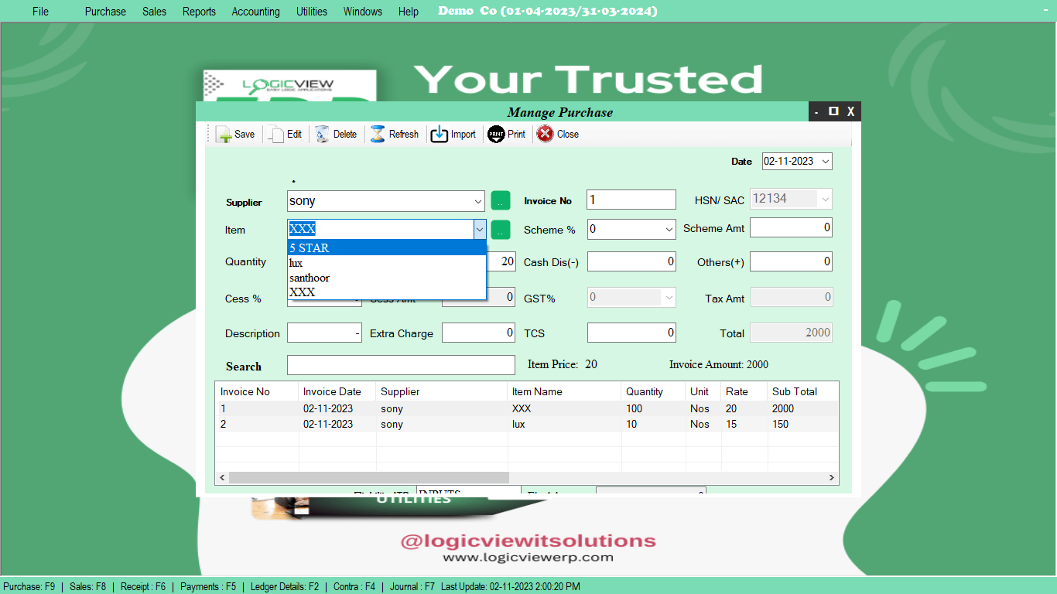Click the table's right scroll arrow
Viewport: 1057px width, 594px height.
833,478
